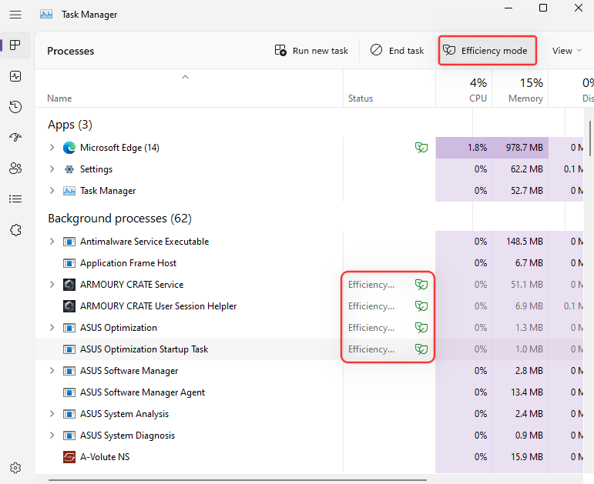Click Efficiency mode button in toolbar
Viewport: 594px width, 484px height.
[x=487, y=51]
